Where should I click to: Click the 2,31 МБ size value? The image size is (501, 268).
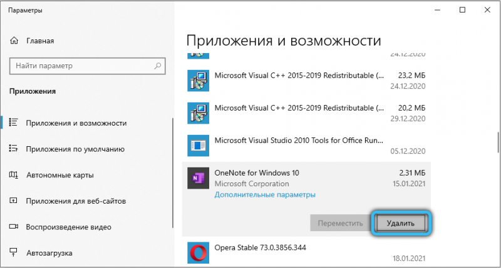click(412, 172)
